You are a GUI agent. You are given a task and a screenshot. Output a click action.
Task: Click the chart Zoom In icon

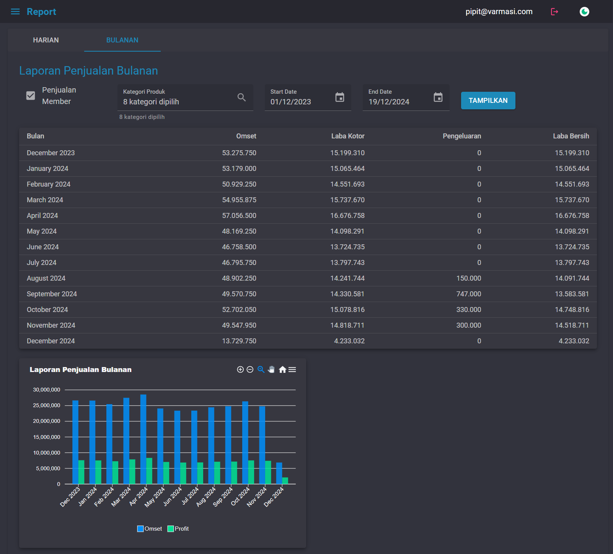[x=240, y=369]
